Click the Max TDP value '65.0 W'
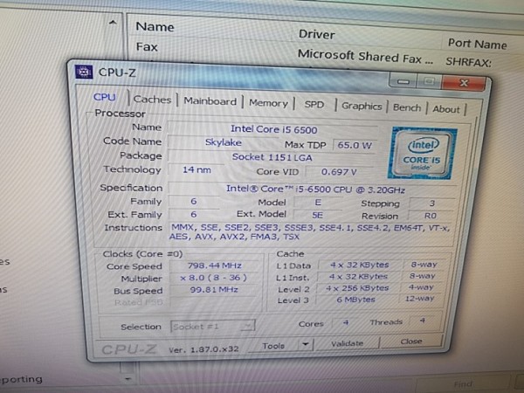Image resolution: width=524 pixels, height=393 pixels. coord(355,145)
